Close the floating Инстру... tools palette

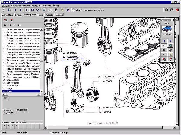click(173, 19)
